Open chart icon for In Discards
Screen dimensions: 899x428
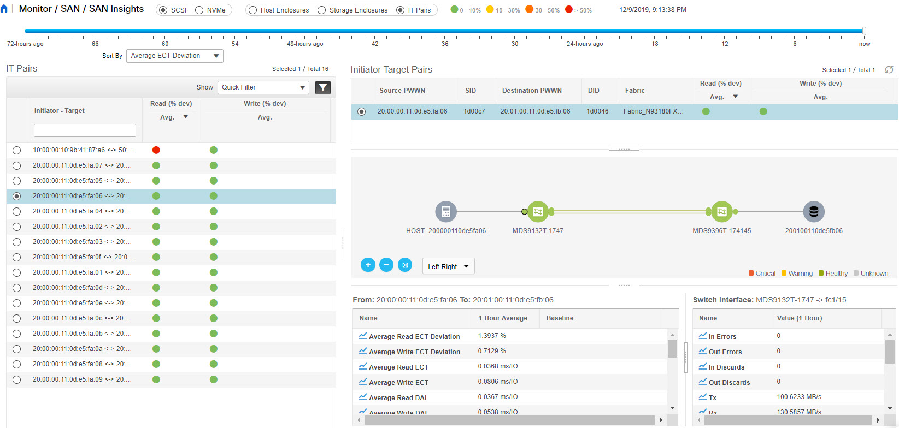703,366
